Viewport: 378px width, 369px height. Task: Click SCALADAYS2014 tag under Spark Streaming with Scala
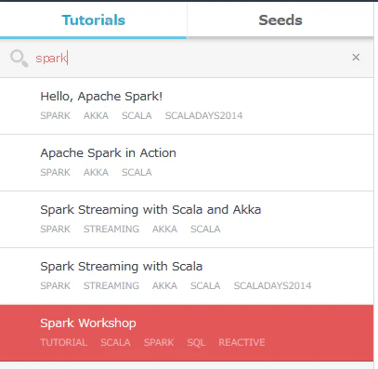coord(272,285)
